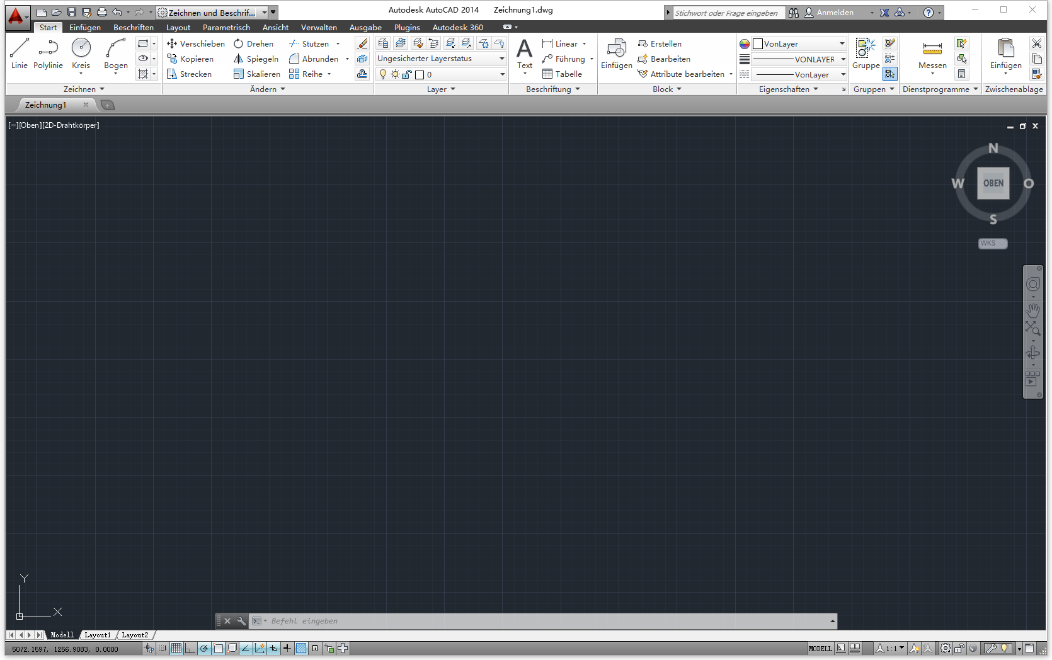
Task: Open the VonLayer color dropdown
Action: click(x=798, y=43)
